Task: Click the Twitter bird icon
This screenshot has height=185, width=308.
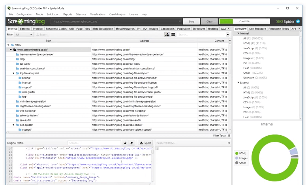Action: coord(298,21)
